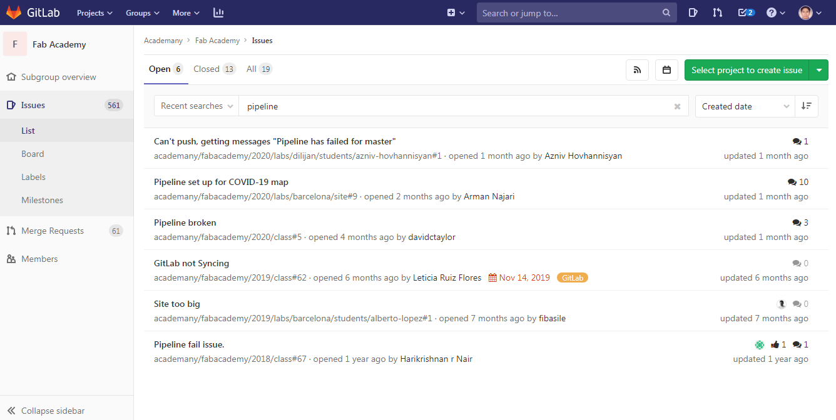The image size is (836, 420).
Task: Open the to-do list icon
Action: 746,12
